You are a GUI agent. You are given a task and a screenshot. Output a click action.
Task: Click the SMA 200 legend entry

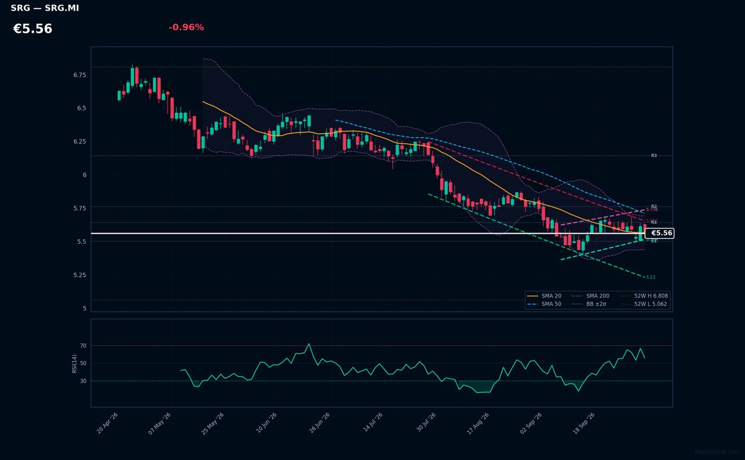click(x=590, y=296)
